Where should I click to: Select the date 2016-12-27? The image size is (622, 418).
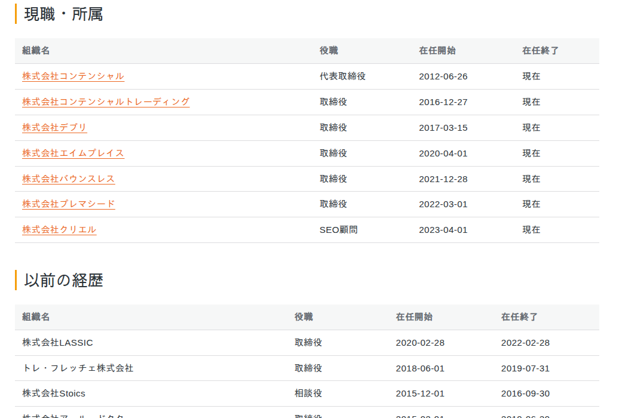(443, 102)
